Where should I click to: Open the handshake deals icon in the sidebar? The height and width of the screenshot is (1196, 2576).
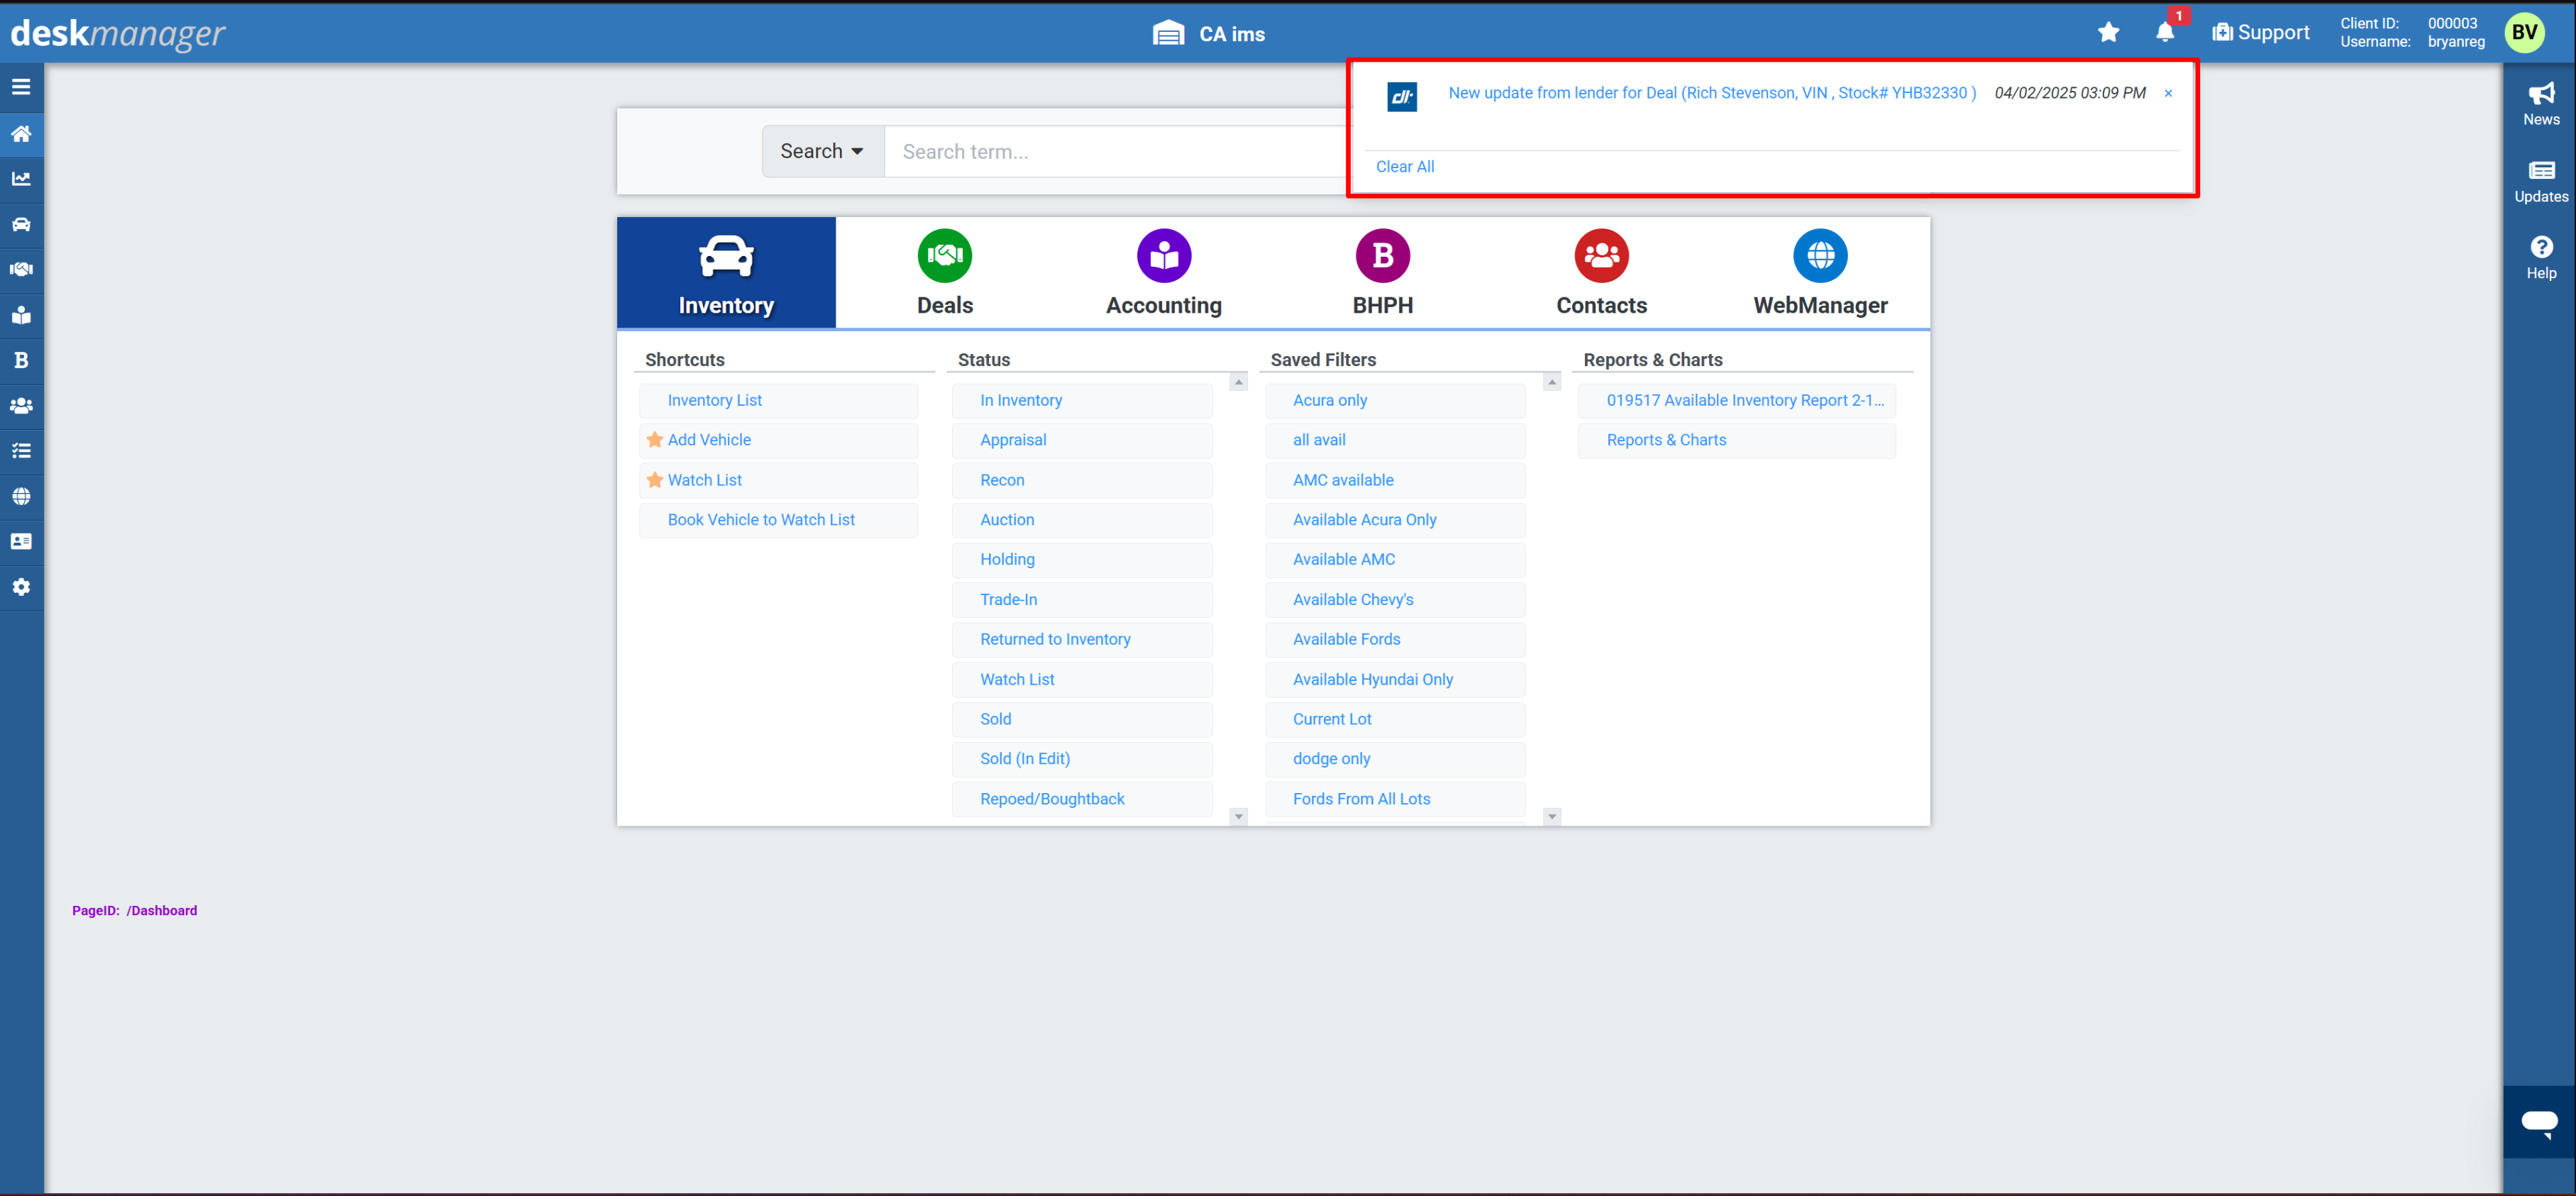pos(21,269)
